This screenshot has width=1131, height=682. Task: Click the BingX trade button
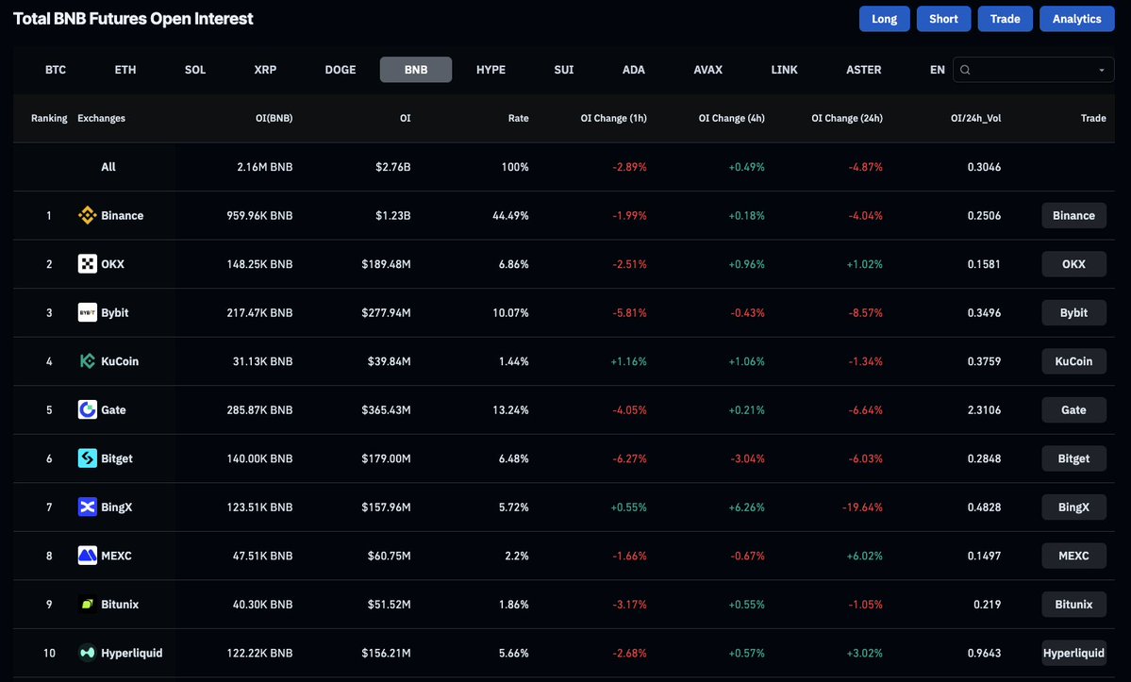pyautogui.click(x=1074, y=507)
